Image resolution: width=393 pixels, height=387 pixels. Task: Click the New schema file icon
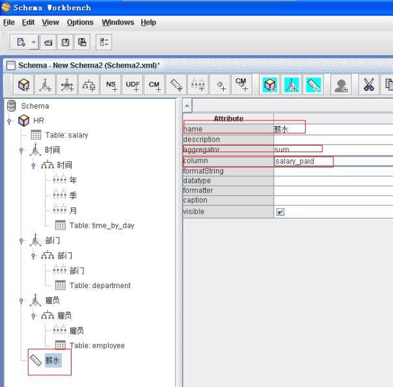tap(21, 42)
